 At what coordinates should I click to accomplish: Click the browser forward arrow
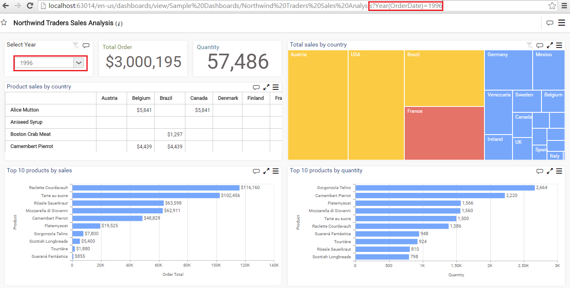point(18,6)
